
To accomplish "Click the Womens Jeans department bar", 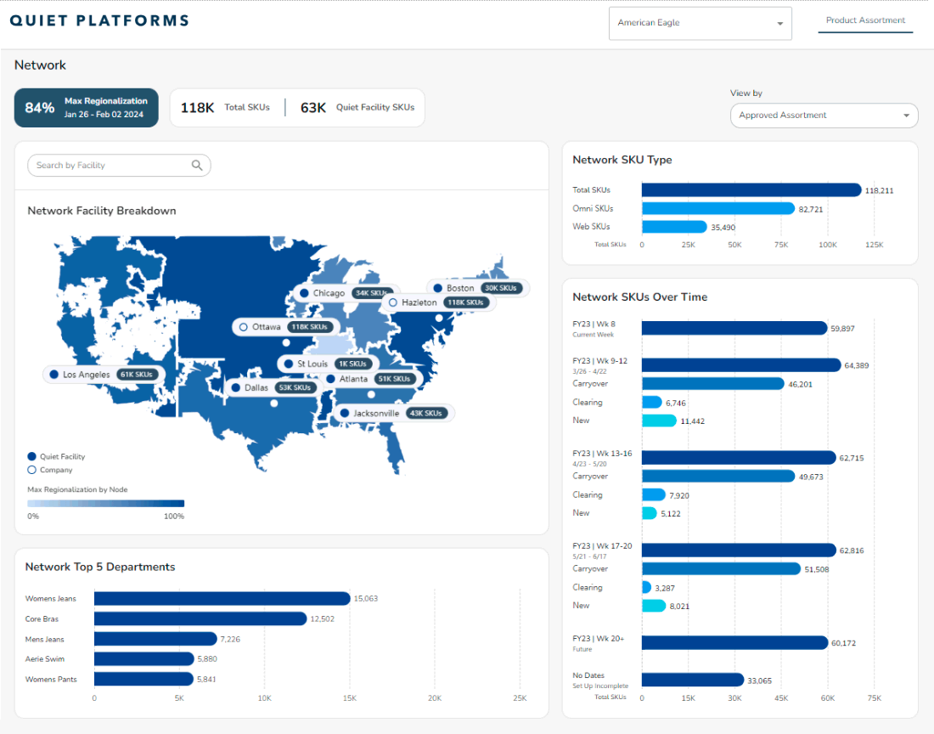I will pos(222,599).
